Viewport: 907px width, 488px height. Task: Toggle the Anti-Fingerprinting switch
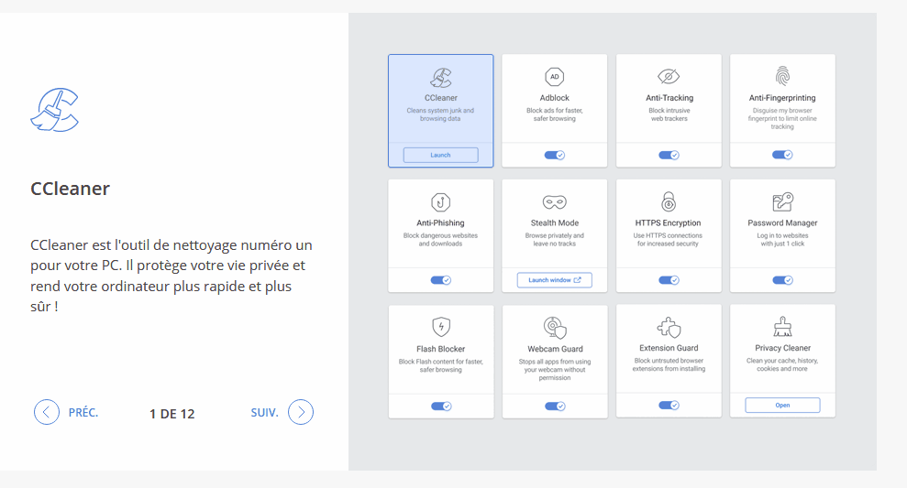coord(782,155)
